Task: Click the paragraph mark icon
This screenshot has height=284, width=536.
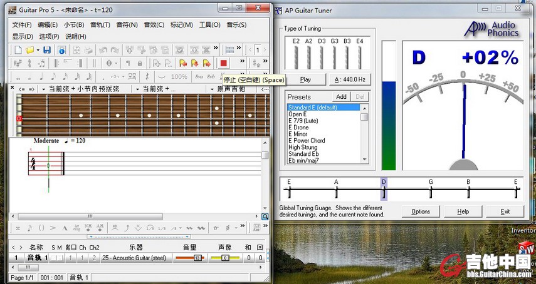Action: click(128, 63)
